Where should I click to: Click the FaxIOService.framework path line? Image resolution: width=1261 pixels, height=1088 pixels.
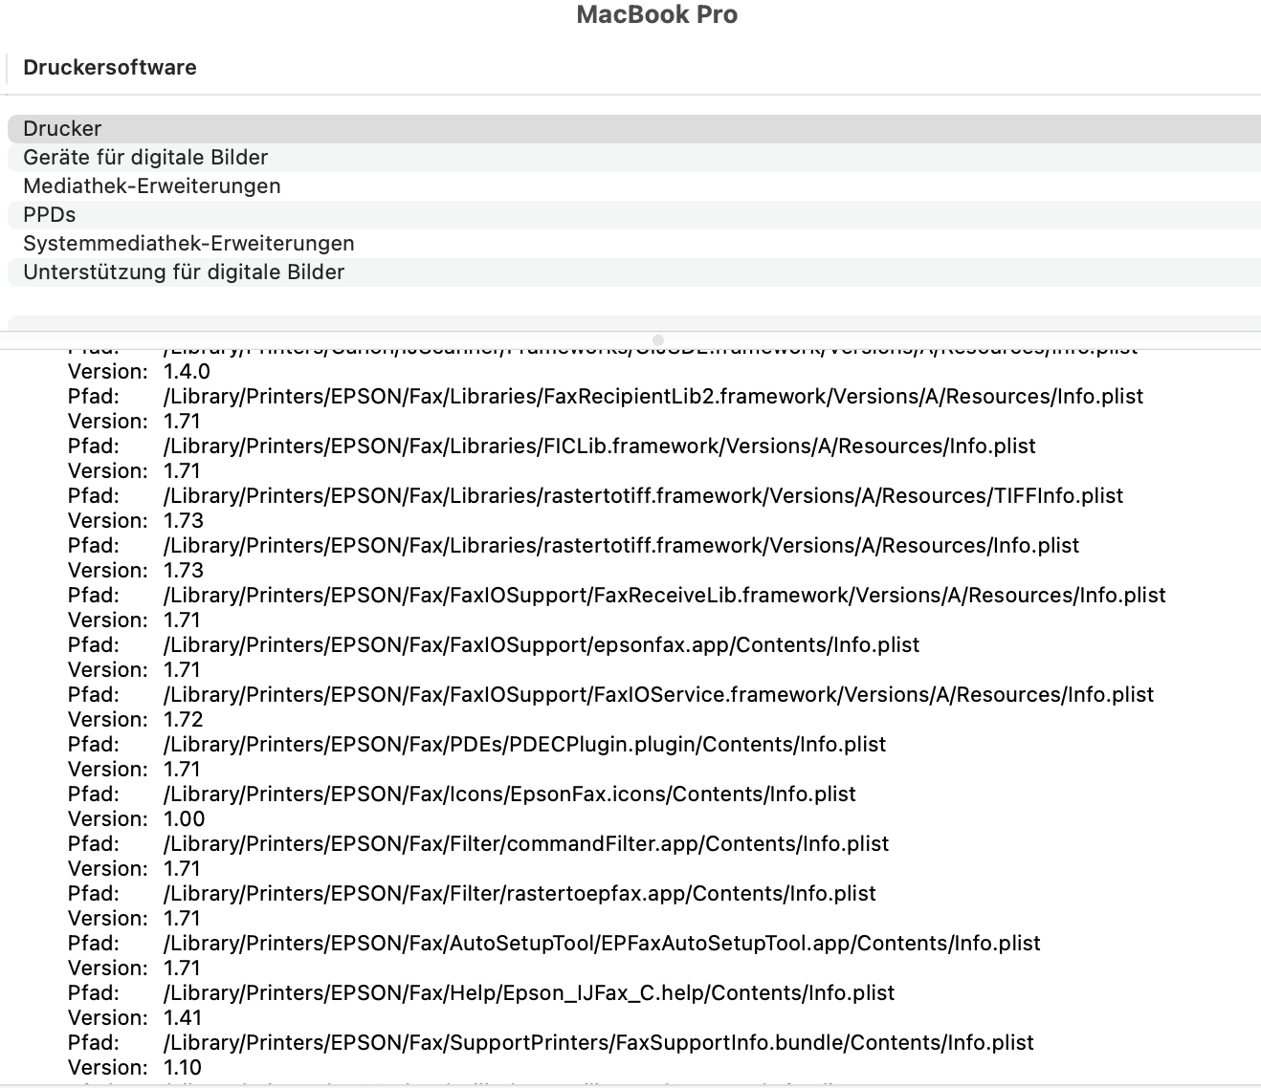pos(658,695)
